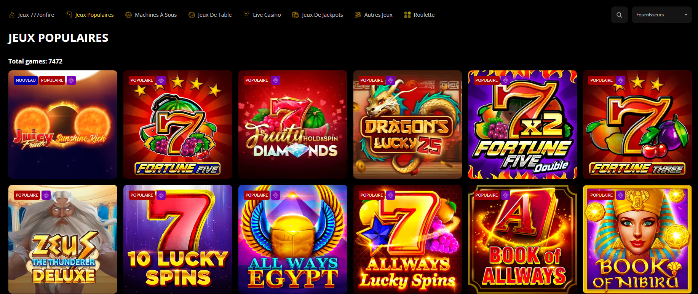Click the Autres Jeux icon

point(358,15)
